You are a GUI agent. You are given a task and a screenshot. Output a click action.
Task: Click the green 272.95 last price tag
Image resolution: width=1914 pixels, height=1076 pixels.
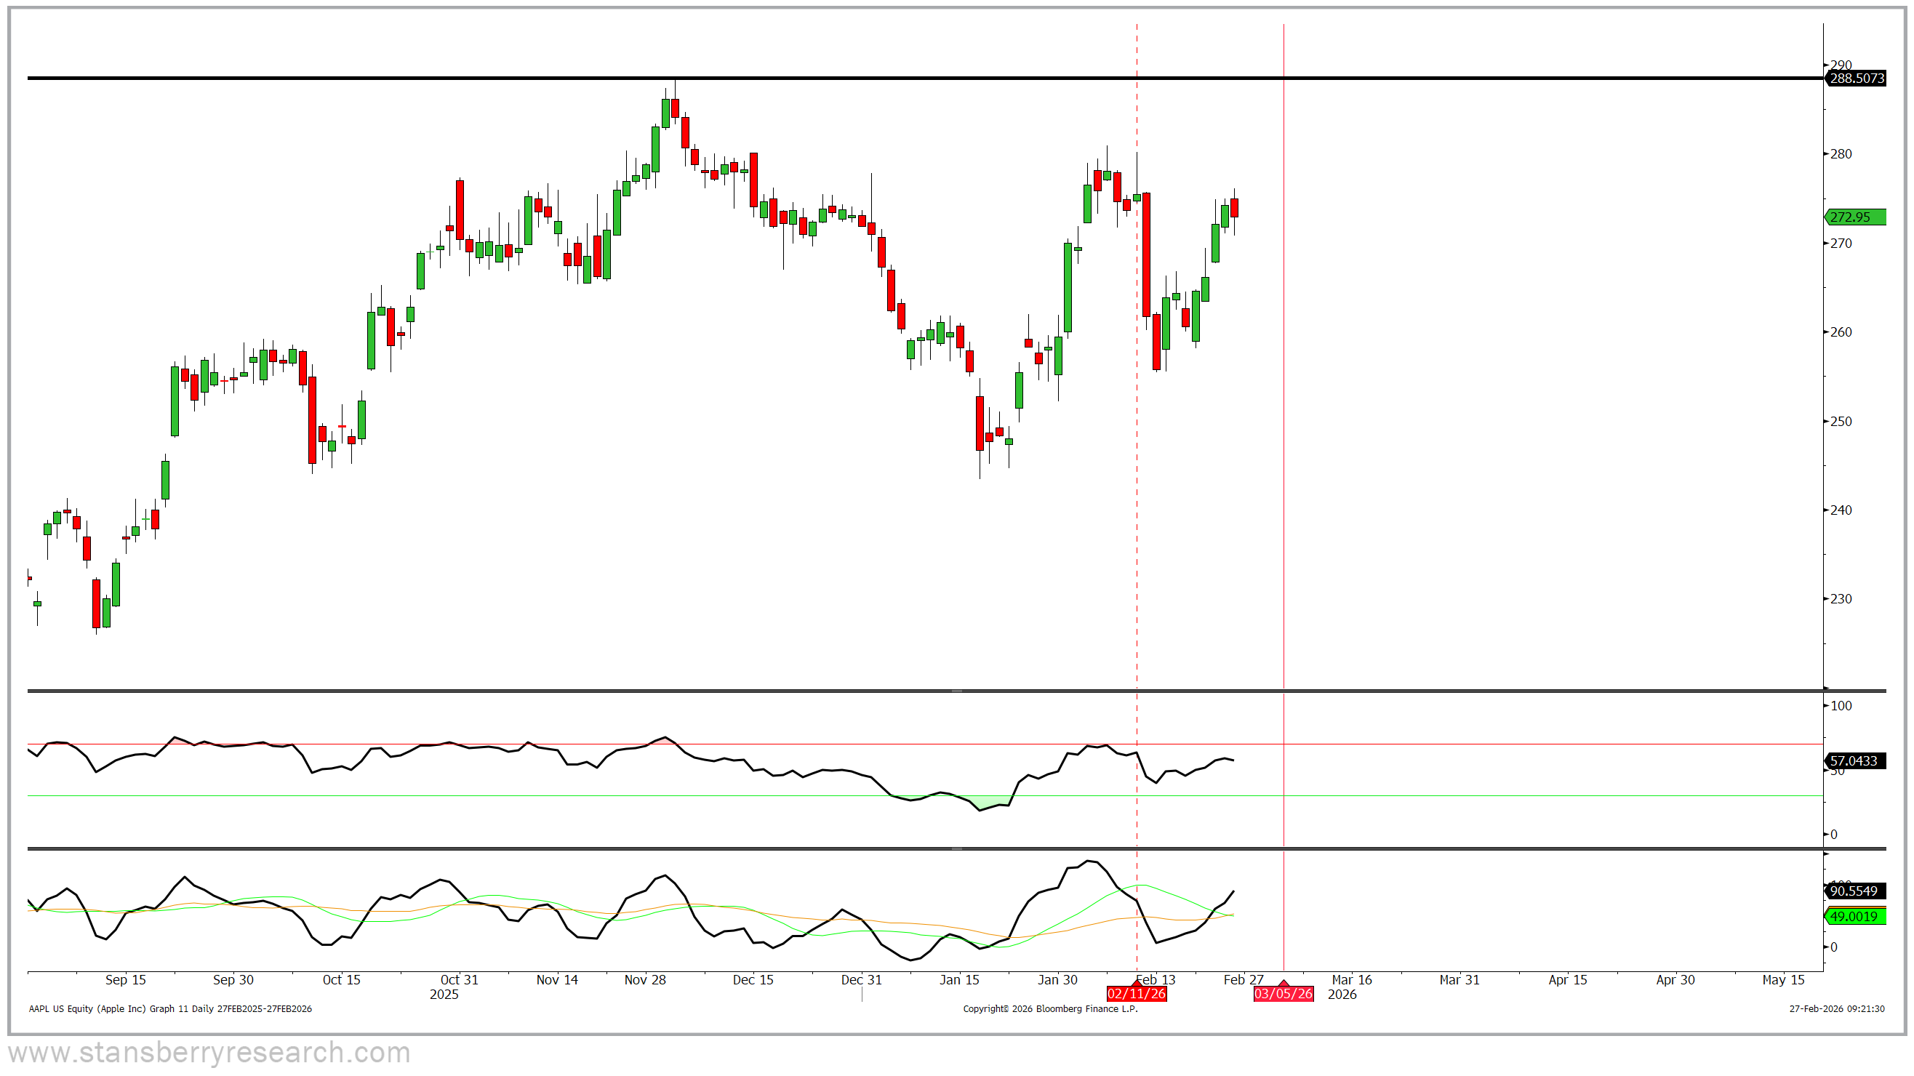point(1856,217)
